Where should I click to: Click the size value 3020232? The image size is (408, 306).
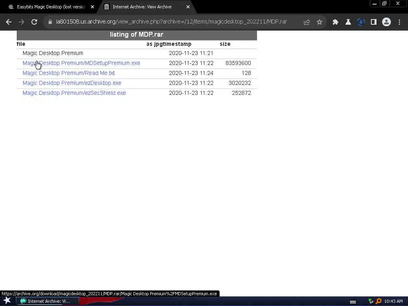pos(239,83)
